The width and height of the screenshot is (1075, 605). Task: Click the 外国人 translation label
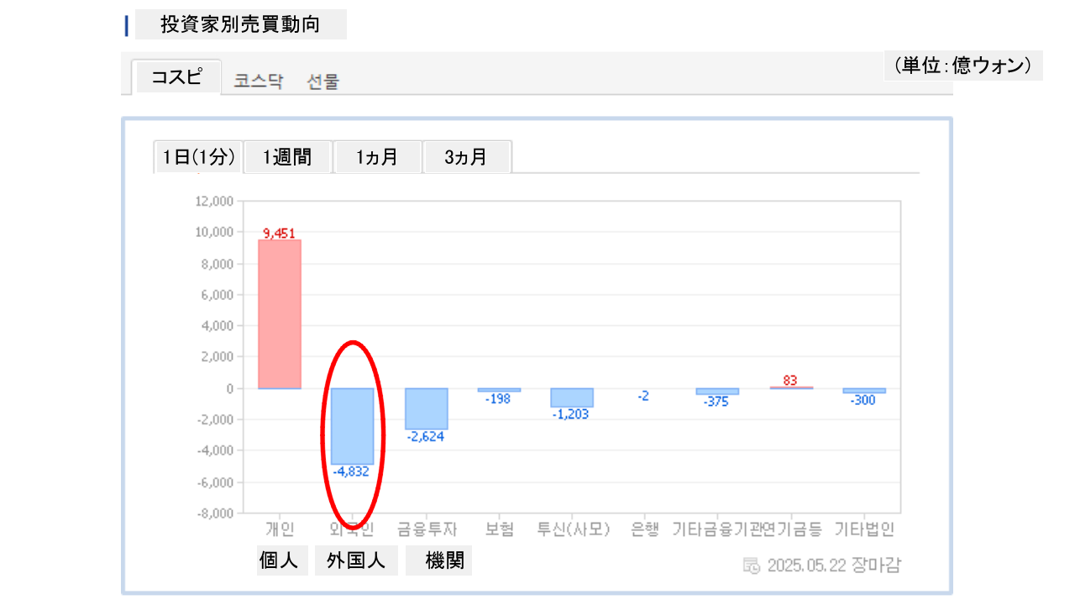pyautogui.click(x=356, y=560)
